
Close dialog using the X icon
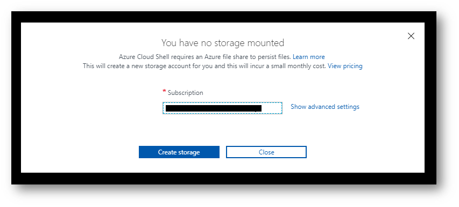click(411, 36)
